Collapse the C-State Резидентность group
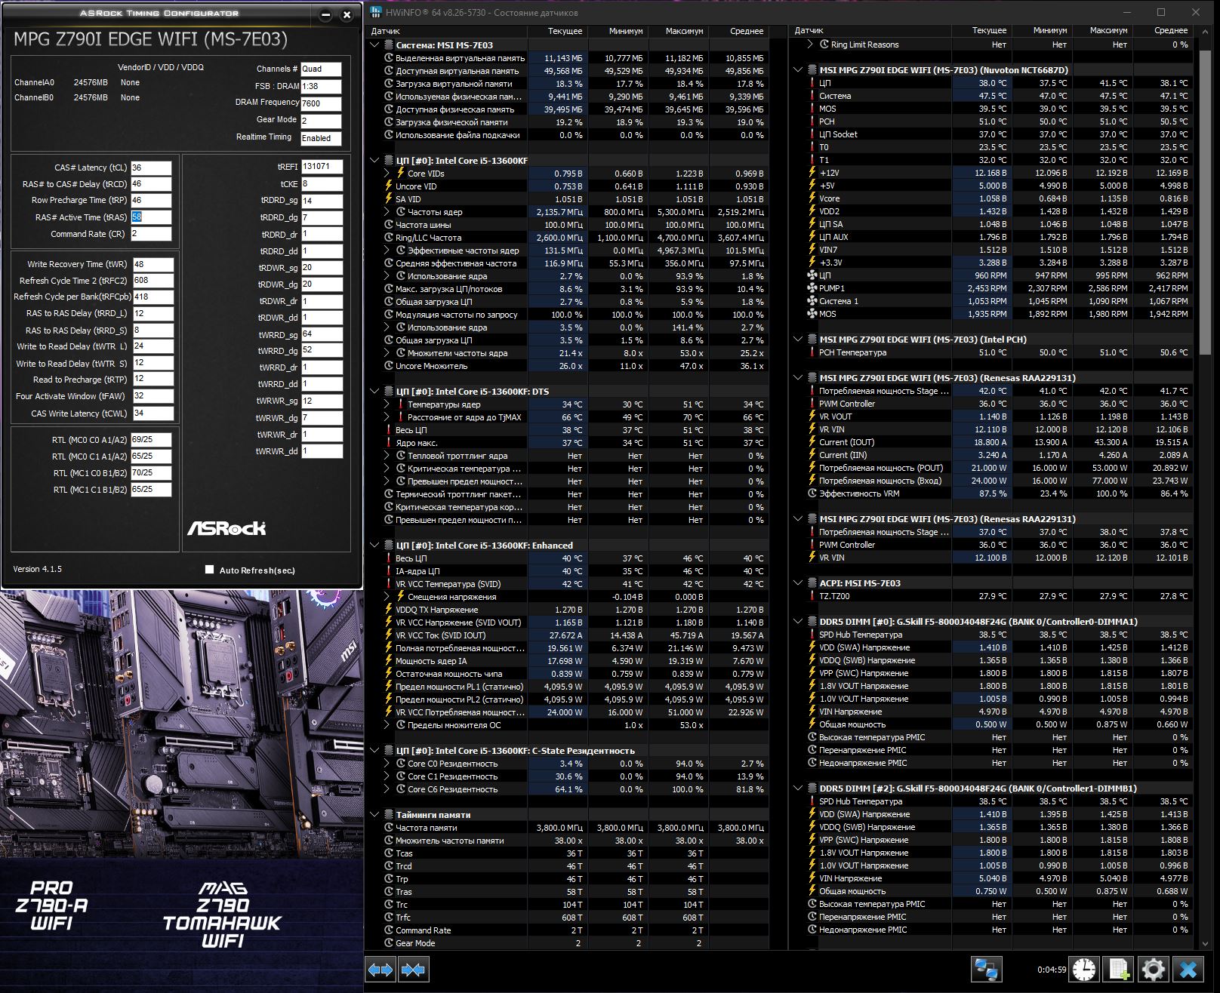Viewport: 1220px width, 993px height. (375, 751)
